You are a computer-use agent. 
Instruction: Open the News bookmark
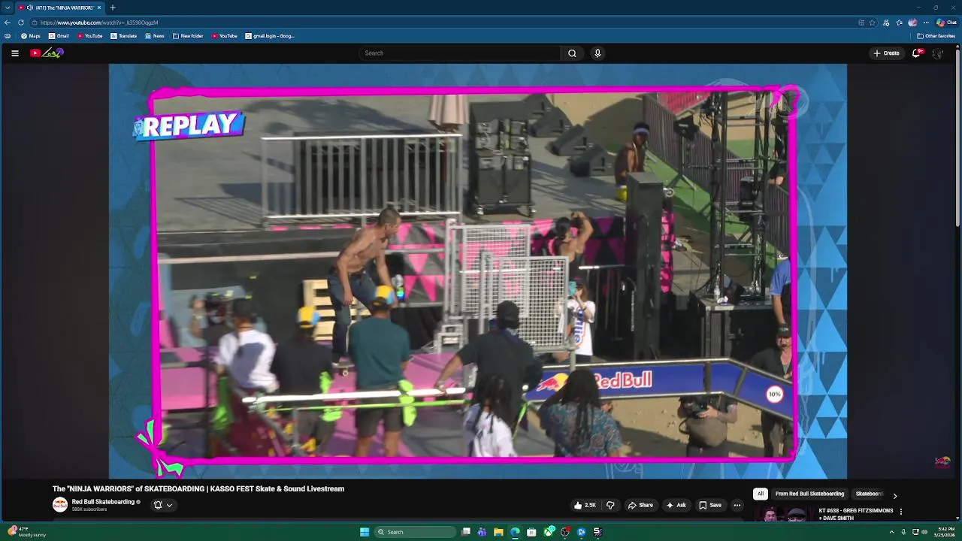(155, 36)
